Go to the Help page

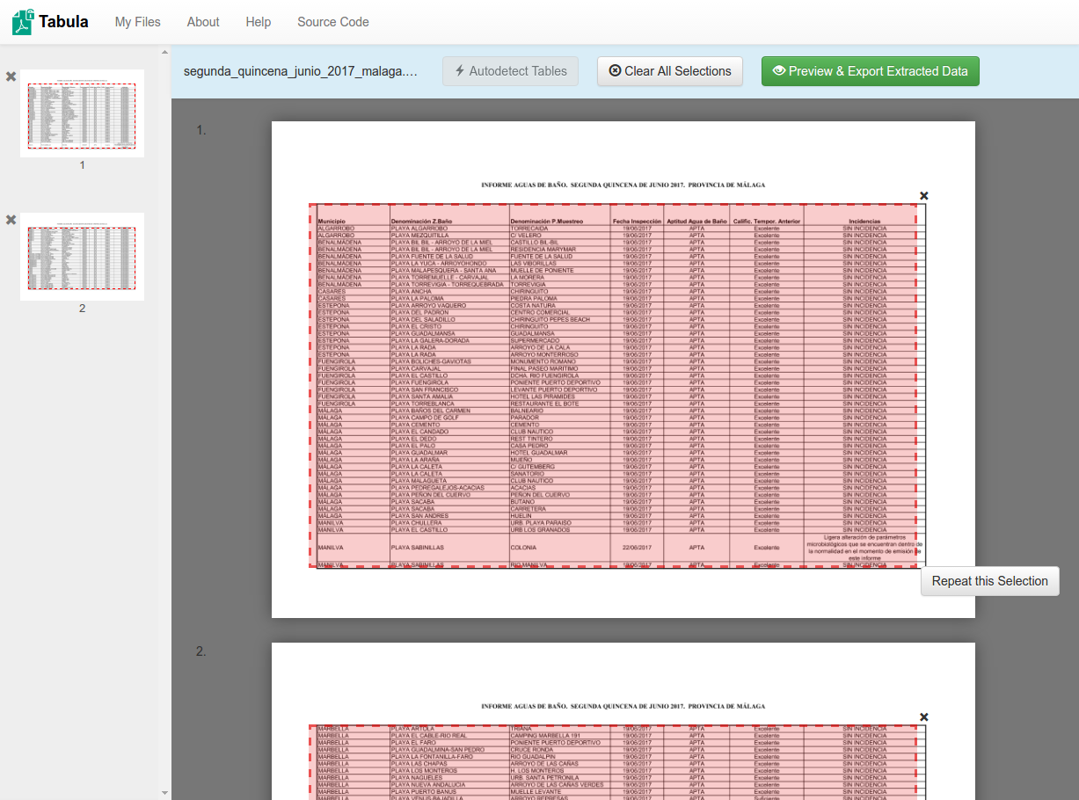[259, 22]
